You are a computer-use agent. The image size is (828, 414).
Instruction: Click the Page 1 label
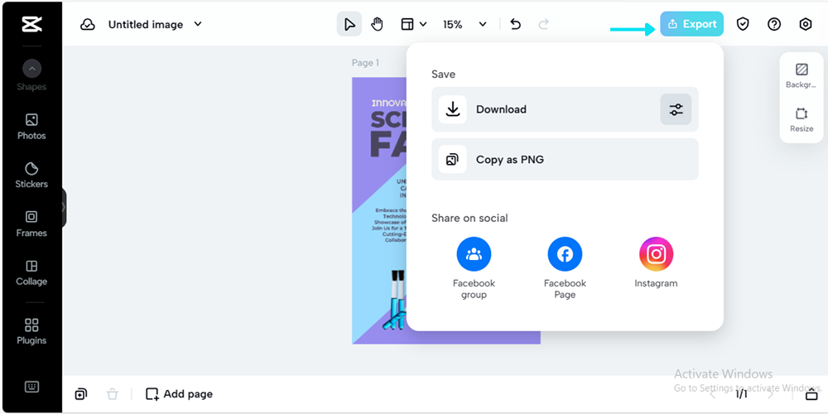(365, 63)
